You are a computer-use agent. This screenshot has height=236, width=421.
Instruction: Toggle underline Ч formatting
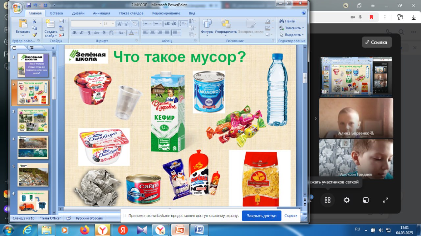click(89, 32)
